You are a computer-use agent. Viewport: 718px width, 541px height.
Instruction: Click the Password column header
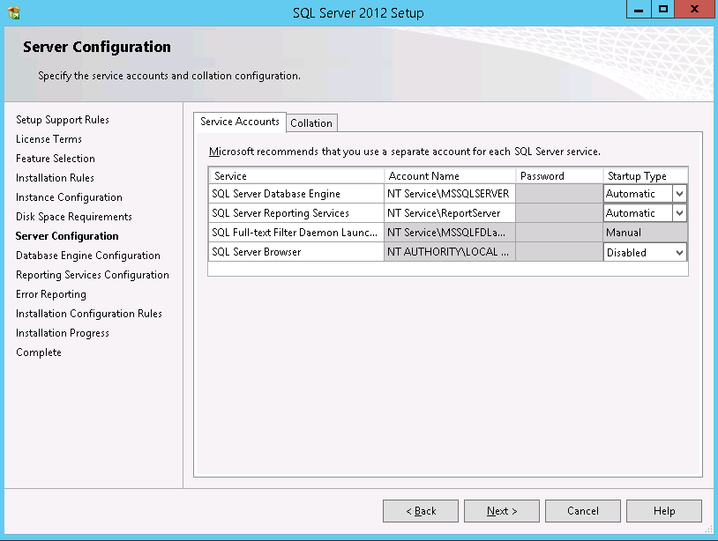point(559,176)
